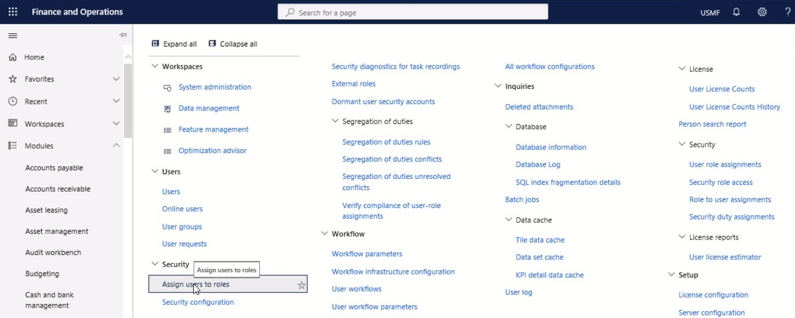Image resolution: width=795 pixels, height=318 pixels.
Task: Open Workflow parameters link
Action: pyautogui.click(x=367, y=254)
